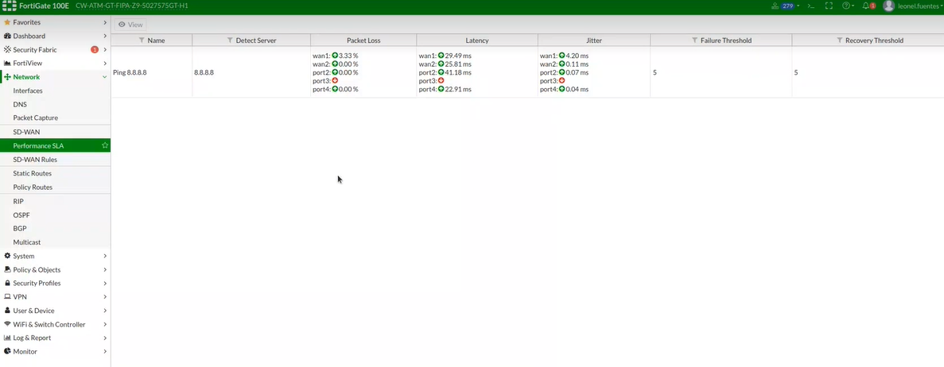Select Interfaces under Network

28,91
